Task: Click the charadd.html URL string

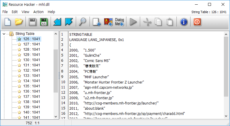Action: click(134, 113)
